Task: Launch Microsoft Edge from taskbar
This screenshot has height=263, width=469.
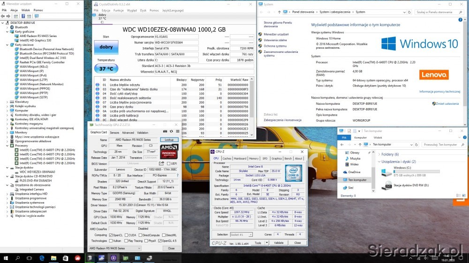Action: tap(42, 258)
